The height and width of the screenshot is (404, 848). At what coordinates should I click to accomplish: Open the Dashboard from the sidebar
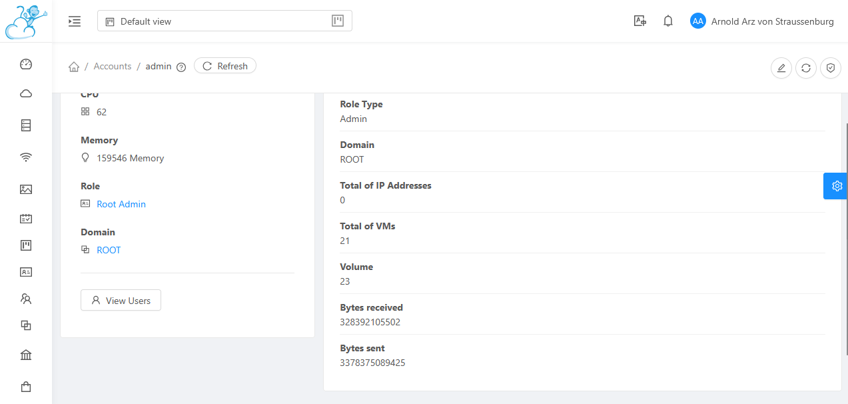pyautogui.click(x=25, y=63)
